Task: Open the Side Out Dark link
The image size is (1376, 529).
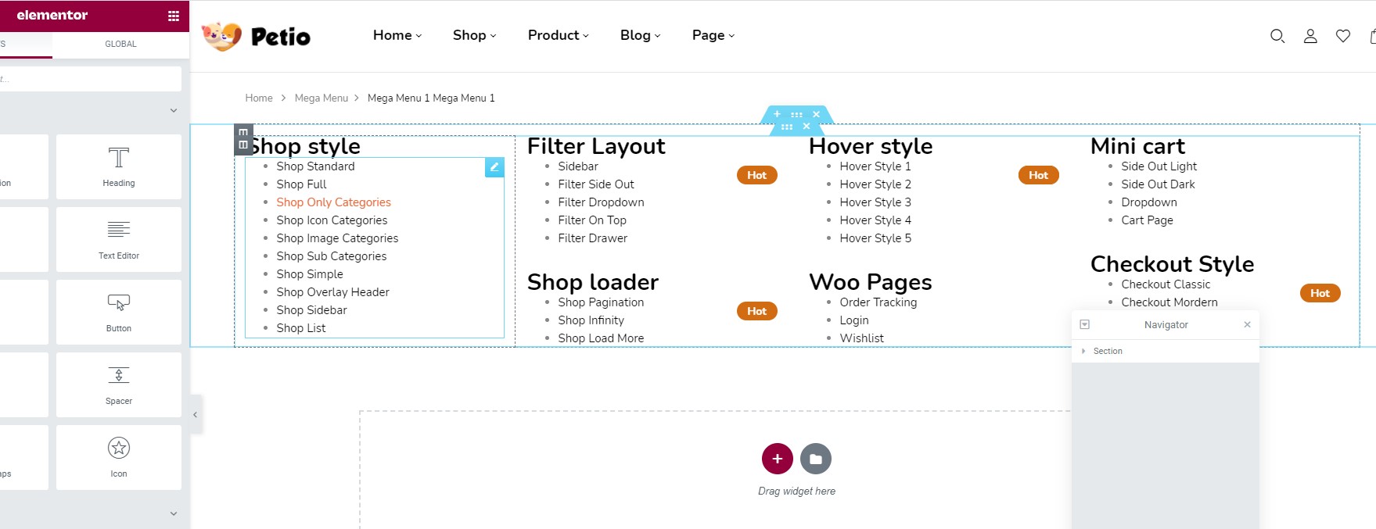Action: pyautogui.click(x=1158, y=184)
